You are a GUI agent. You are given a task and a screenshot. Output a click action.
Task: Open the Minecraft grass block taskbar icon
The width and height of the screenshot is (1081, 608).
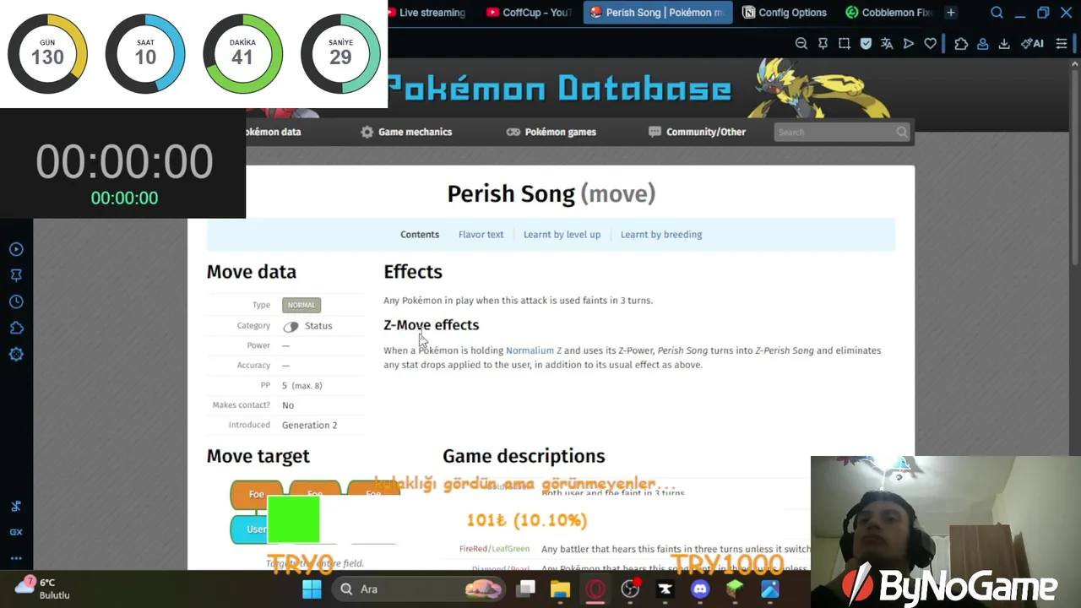point(735,589)
